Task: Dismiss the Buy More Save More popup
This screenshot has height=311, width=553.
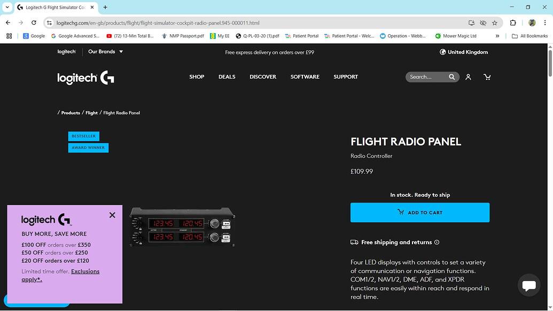Action: [112, 215]
